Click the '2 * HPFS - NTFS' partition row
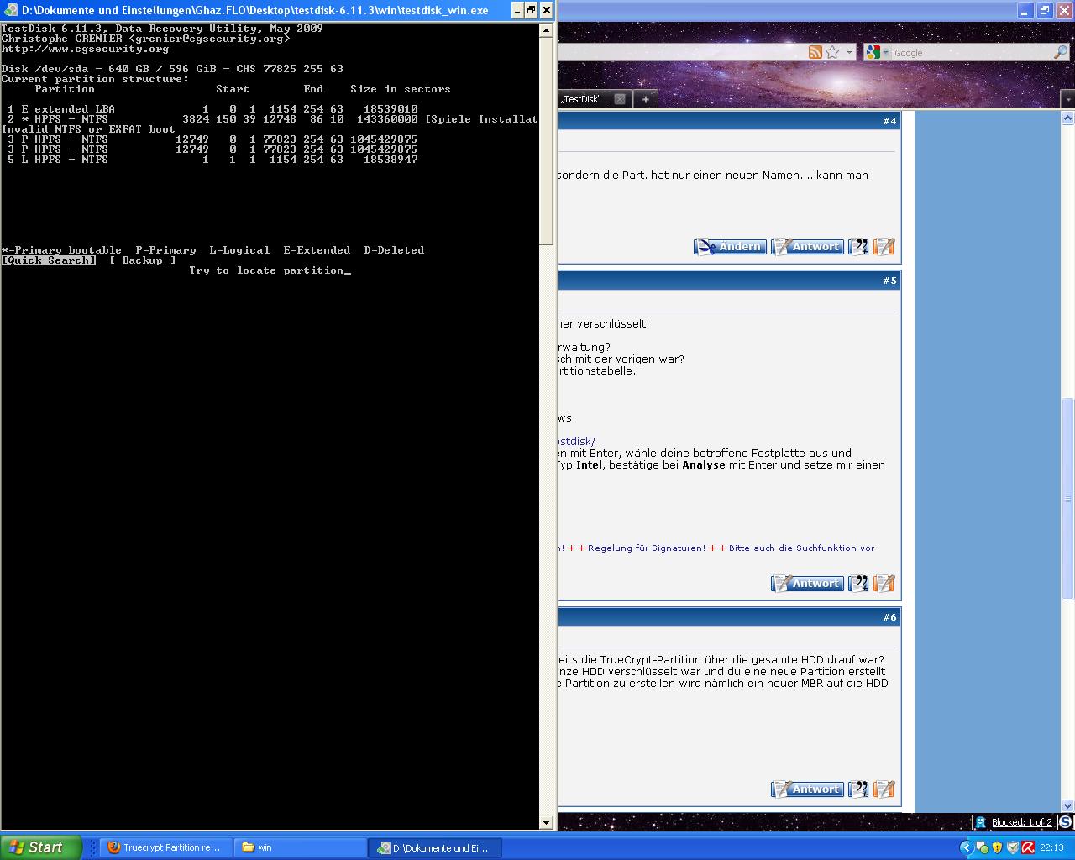 (x=273, y=119)
